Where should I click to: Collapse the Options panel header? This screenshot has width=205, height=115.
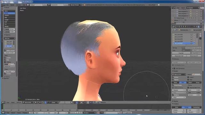(7, 35)
